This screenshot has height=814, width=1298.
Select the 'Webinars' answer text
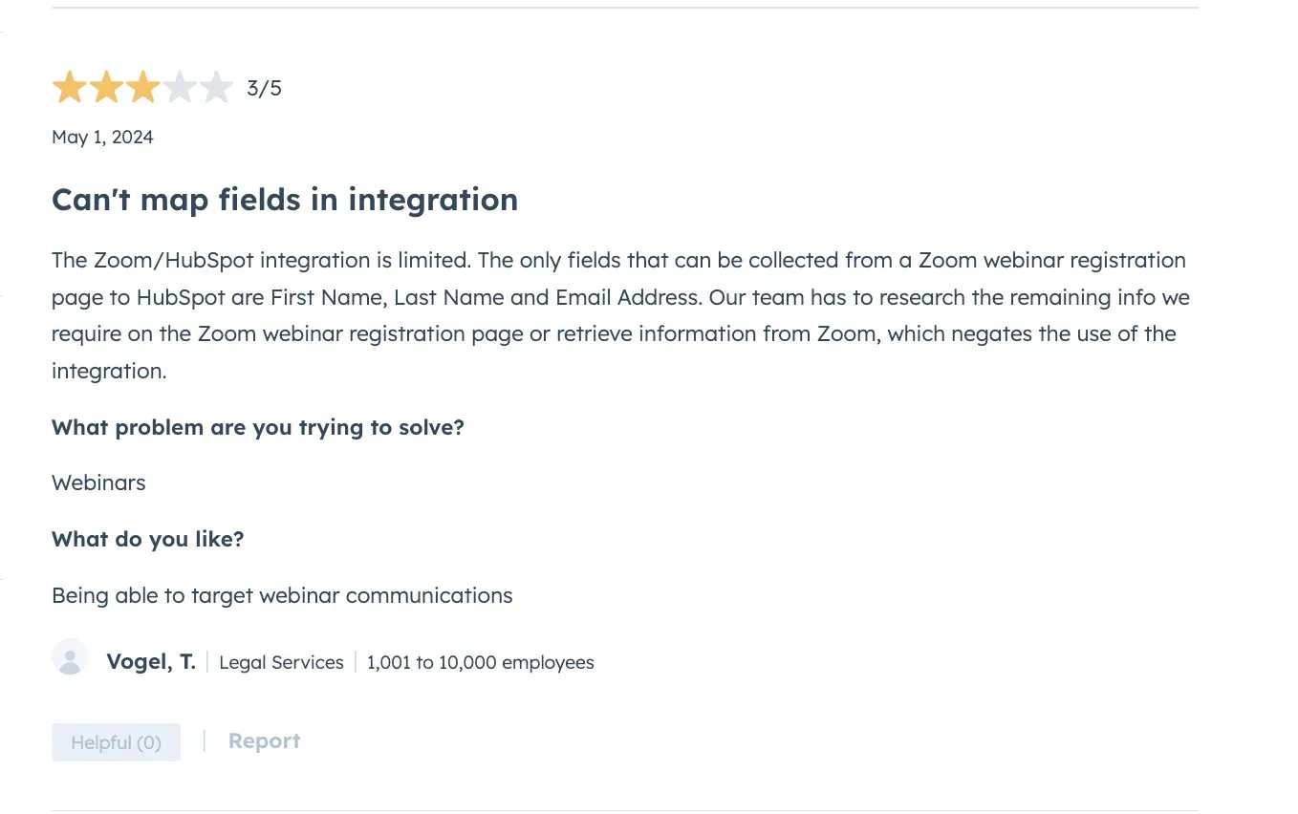click(x=98, y=482)
